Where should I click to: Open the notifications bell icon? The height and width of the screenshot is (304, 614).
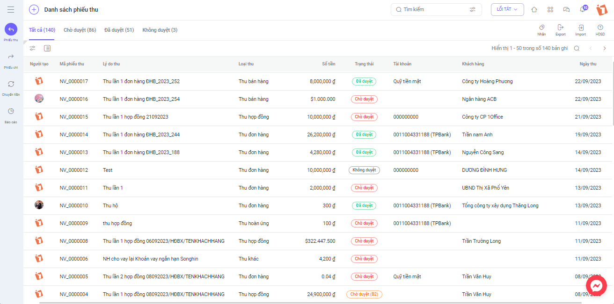point(583,9)
